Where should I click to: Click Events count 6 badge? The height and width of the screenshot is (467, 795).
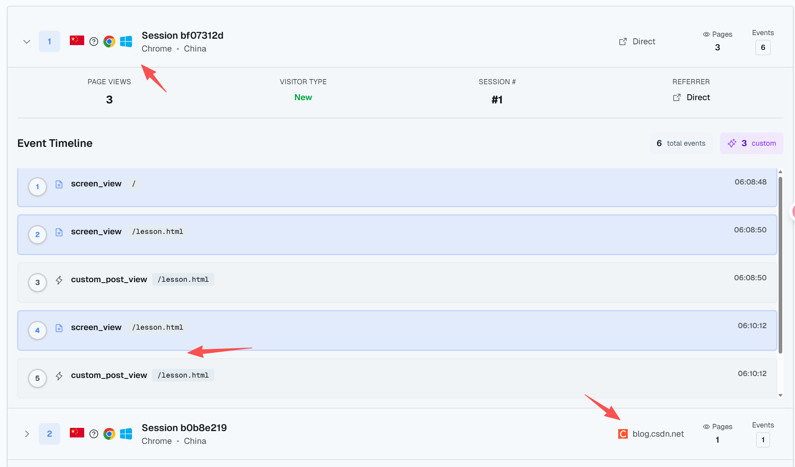[763, 47]
